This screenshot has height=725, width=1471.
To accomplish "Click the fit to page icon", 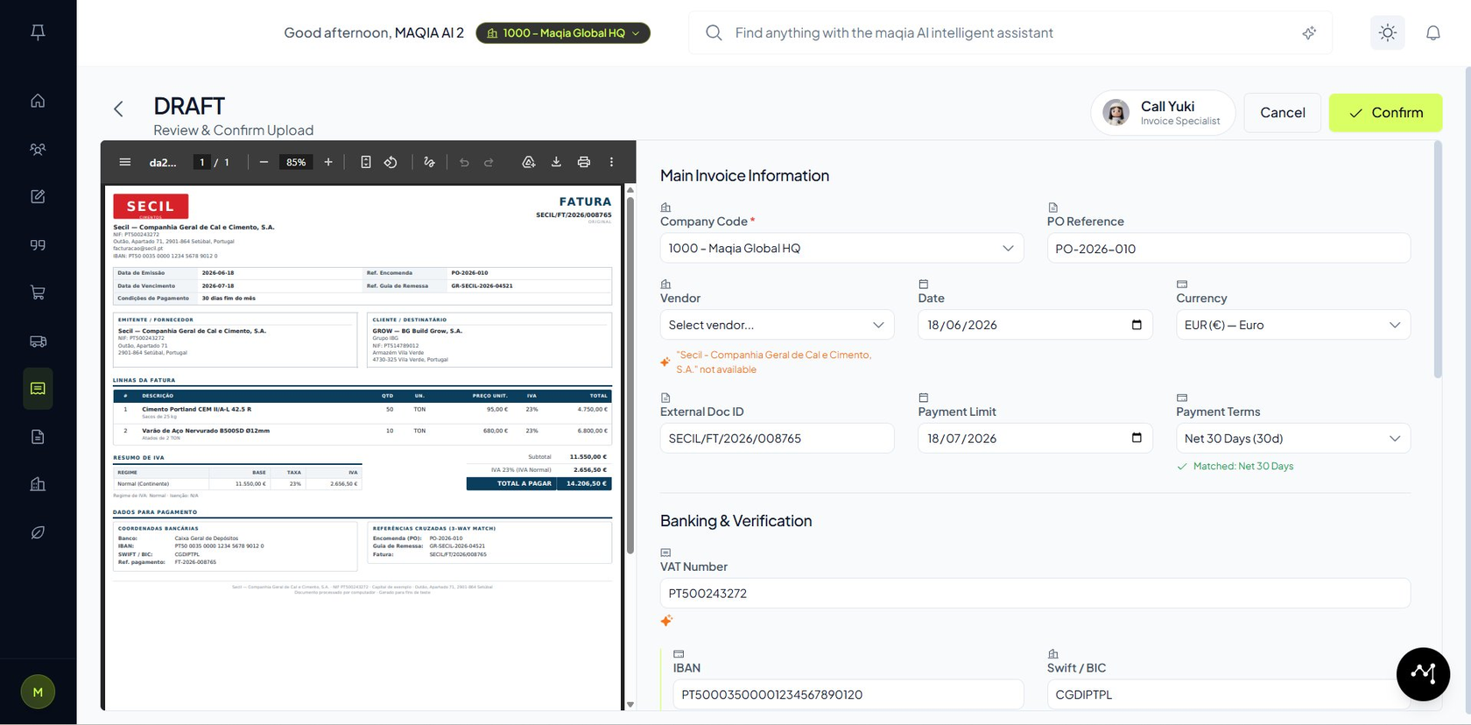I will [366, 162].
